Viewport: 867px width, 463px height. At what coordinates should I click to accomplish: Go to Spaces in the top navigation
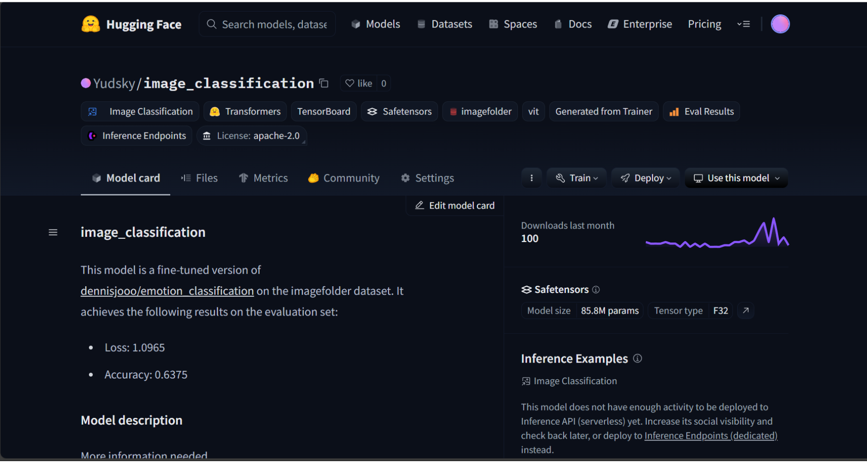click(x=513, y=24)
